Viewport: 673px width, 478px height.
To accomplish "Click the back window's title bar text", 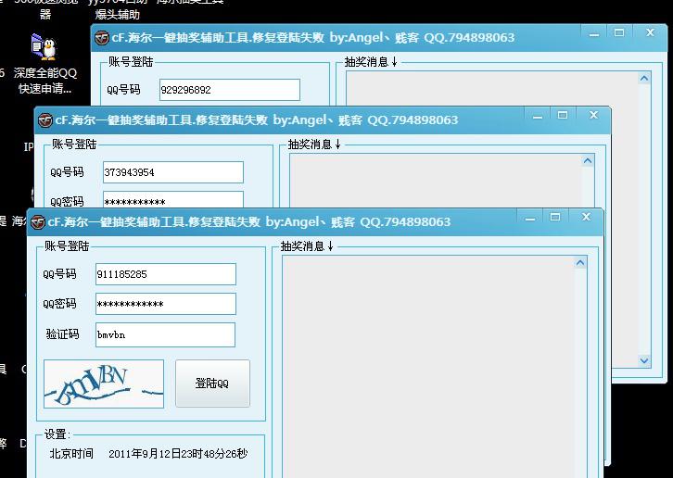I will tap(313, 38).
